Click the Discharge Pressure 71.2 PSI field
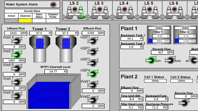198x111 pixels. click(157, 107)
